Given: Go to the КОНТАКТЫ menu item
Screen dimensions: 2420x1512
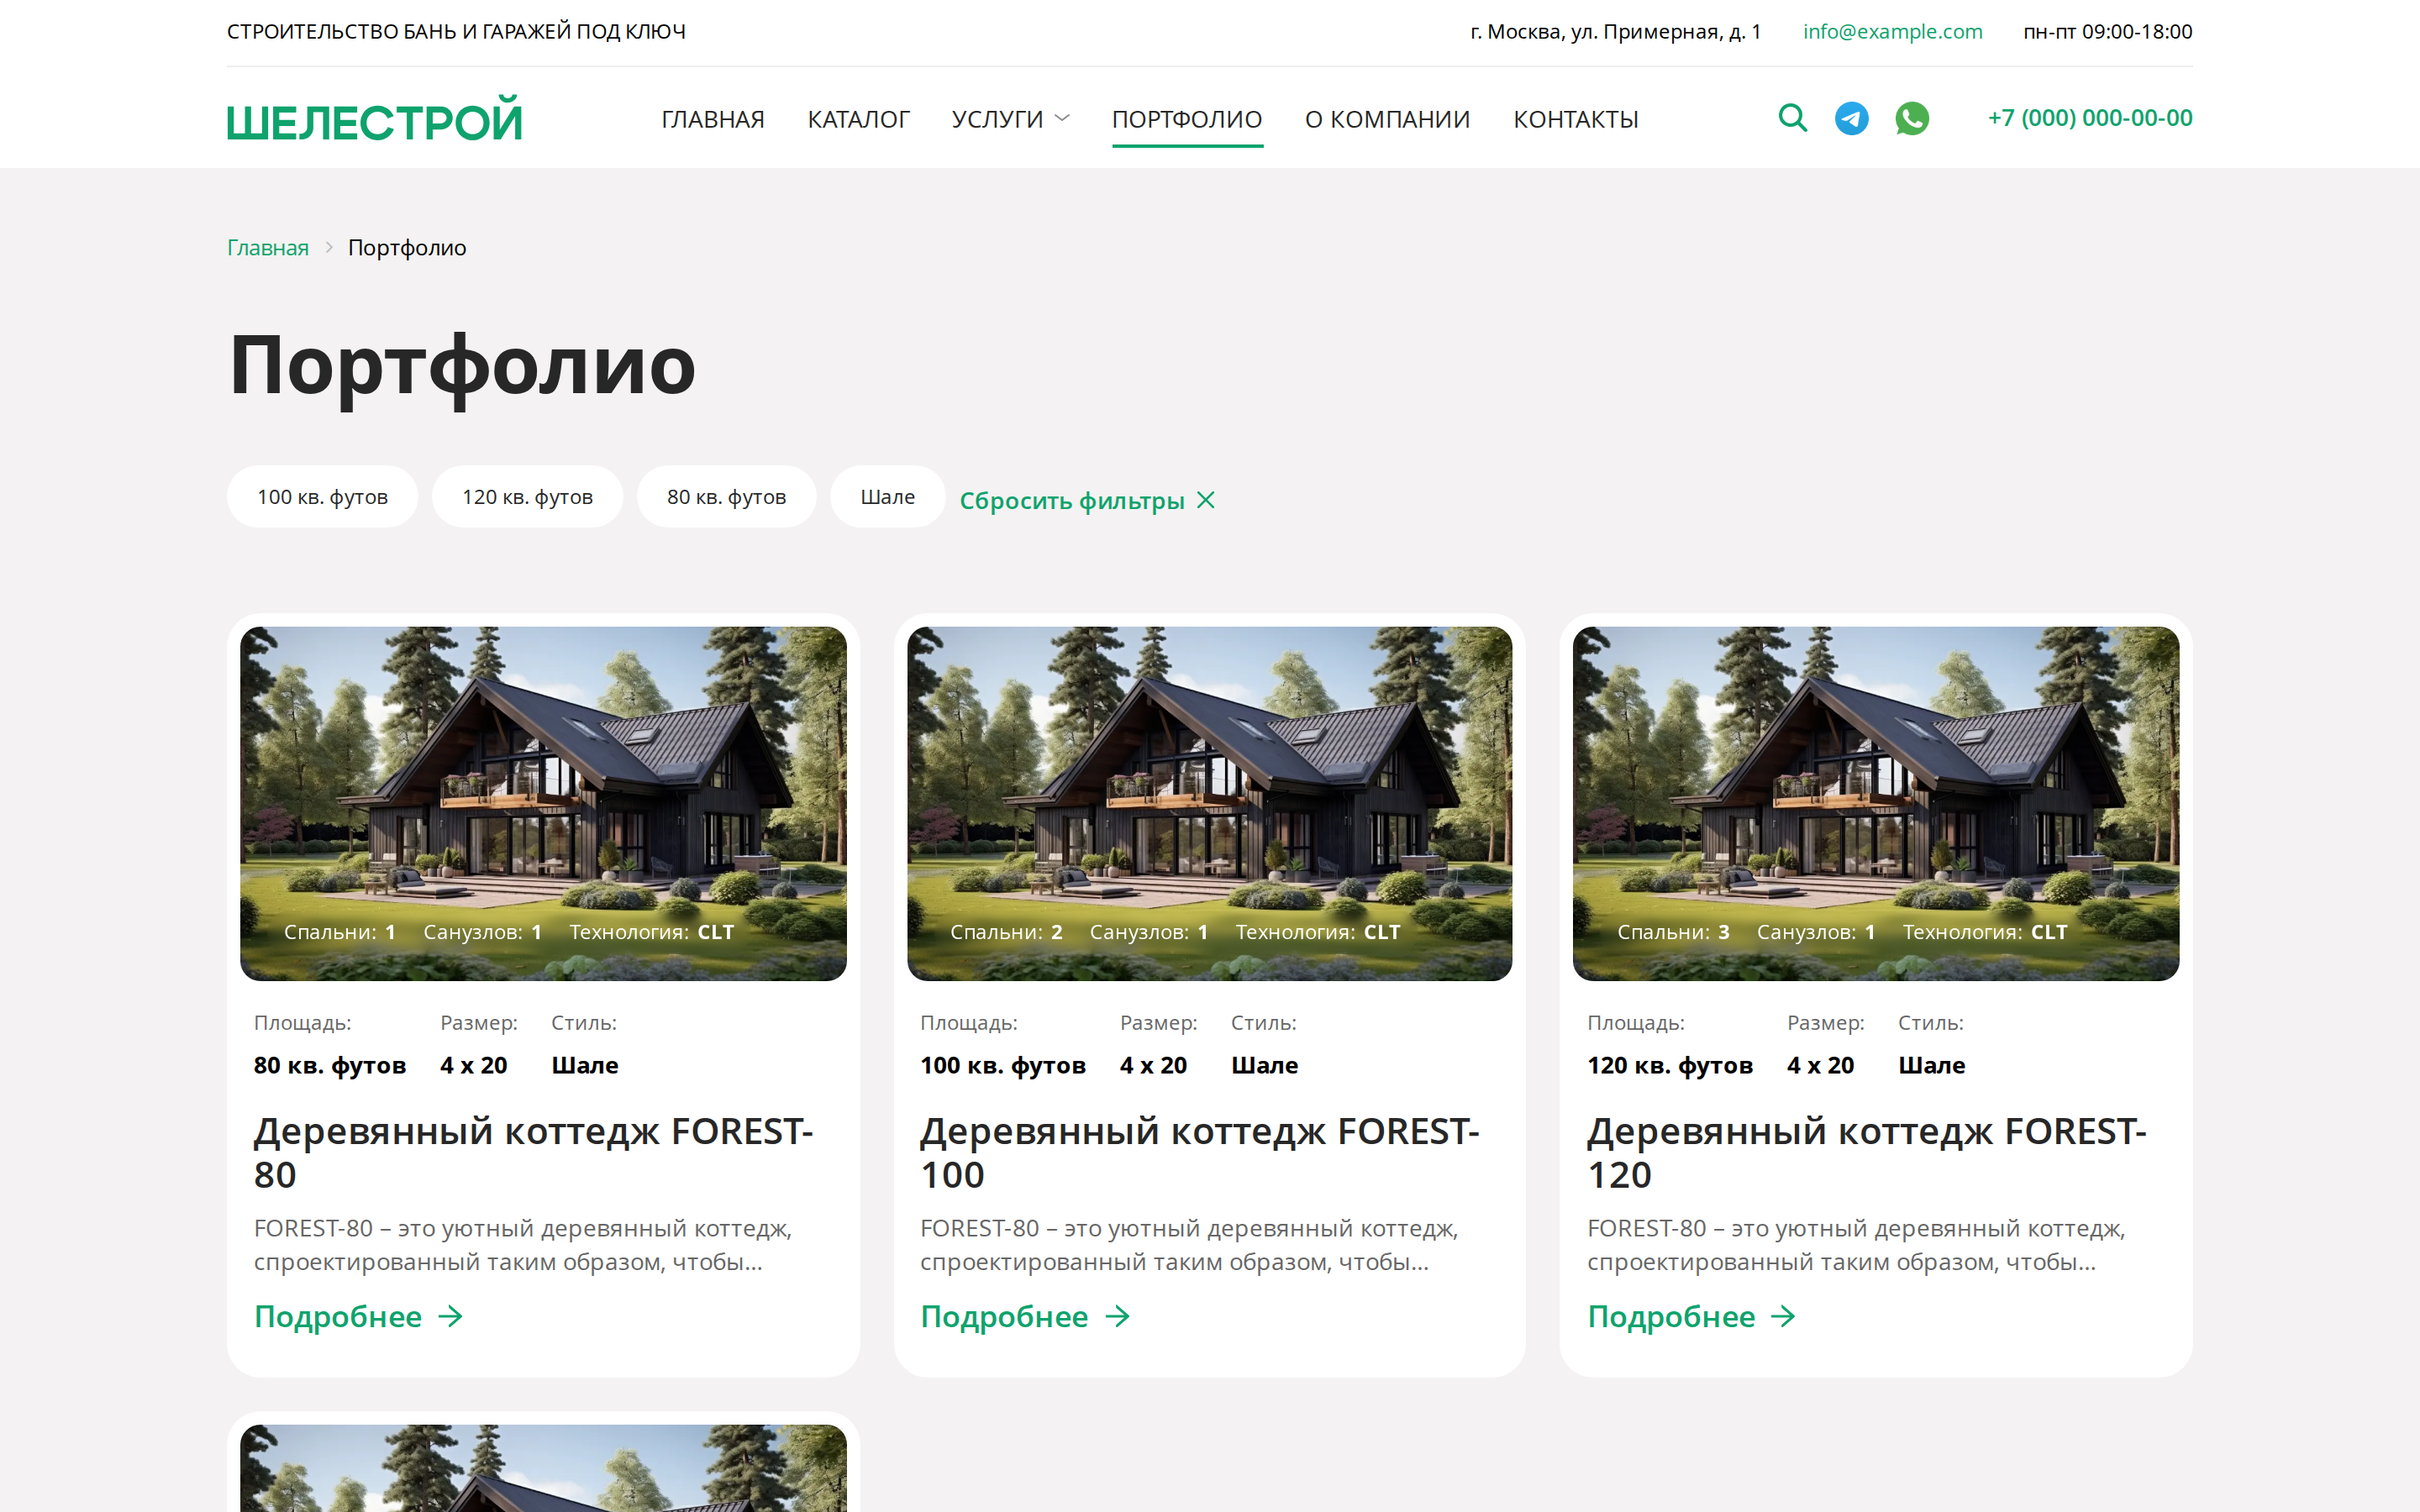Looking at the screenshot, I should 1575,119.
